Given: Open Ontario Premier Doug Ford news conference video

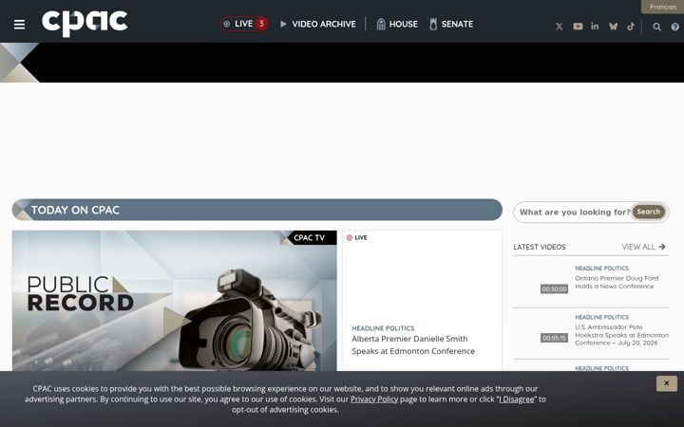Looking at the screenshot, I should (x=617, y=283).
